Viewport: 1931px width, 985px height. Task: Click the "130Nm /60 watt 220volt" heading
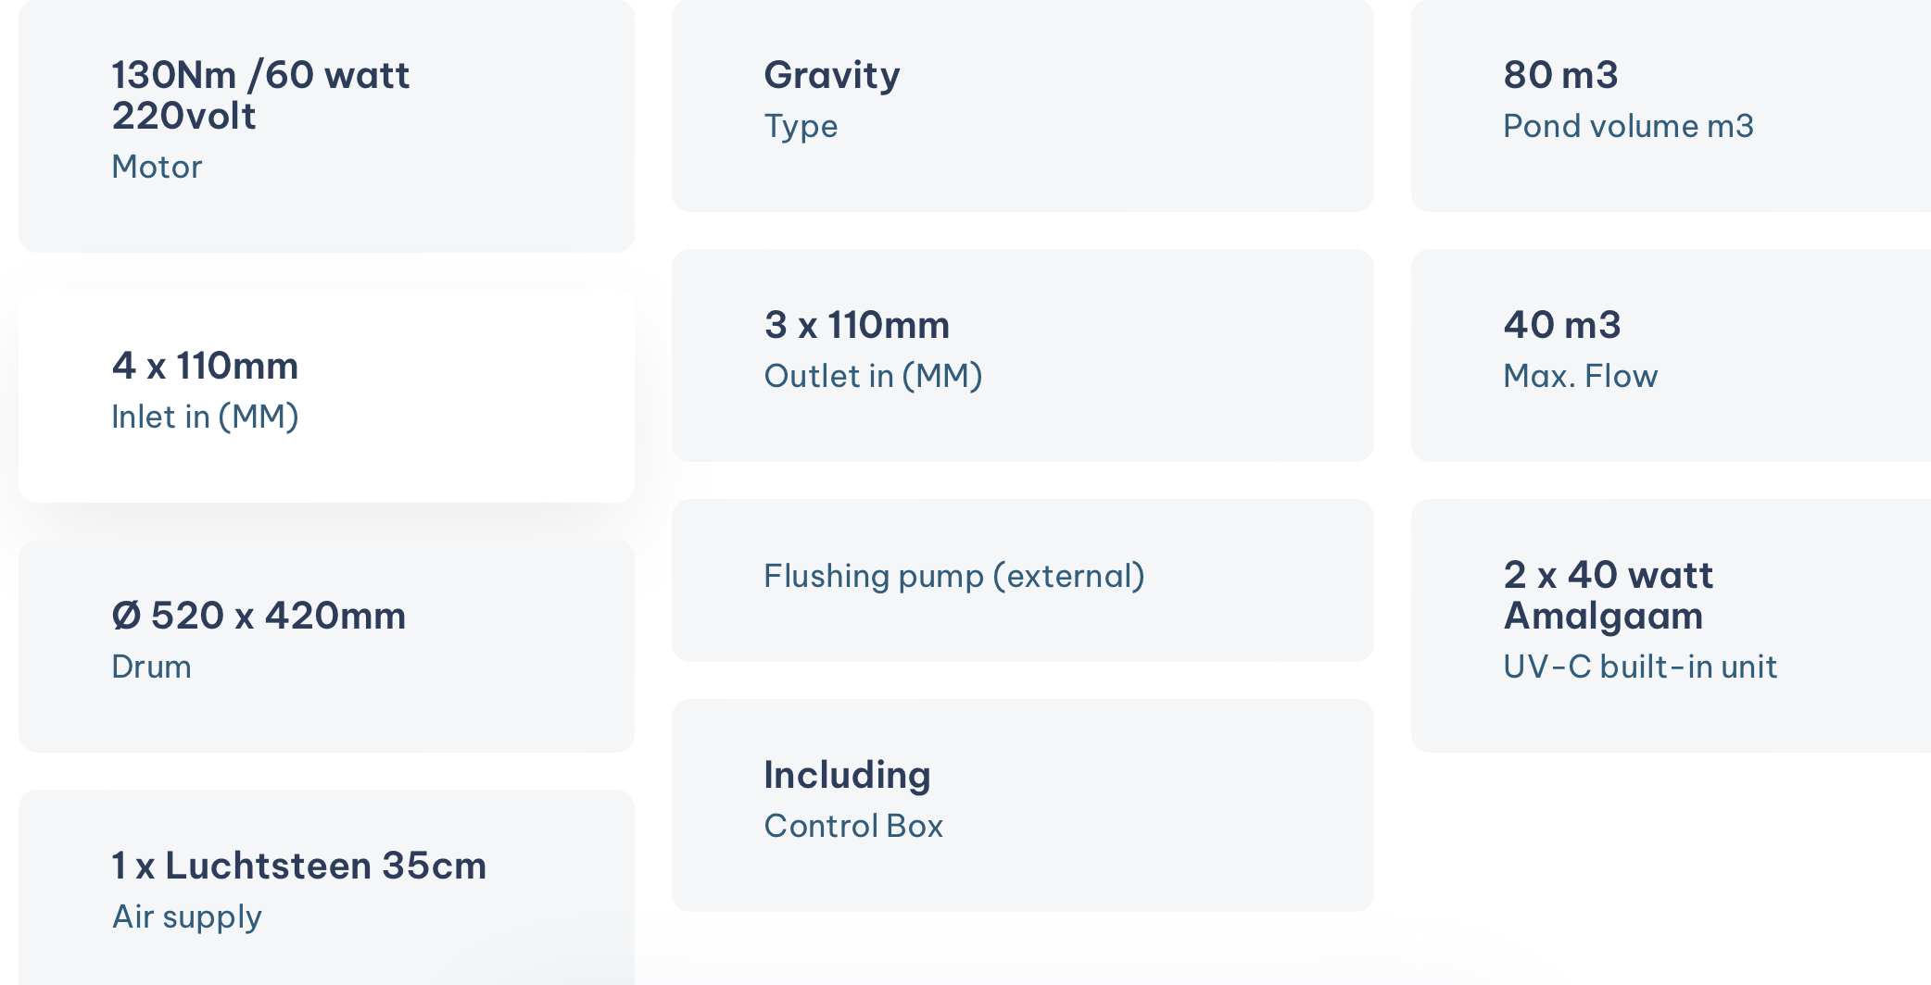point(260,94)
